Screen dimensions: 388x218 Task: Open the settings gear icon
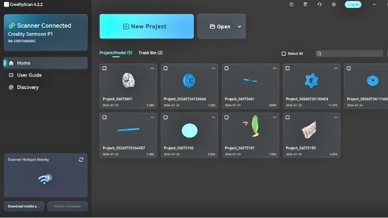pyautogui.click(x=333, y=4)
